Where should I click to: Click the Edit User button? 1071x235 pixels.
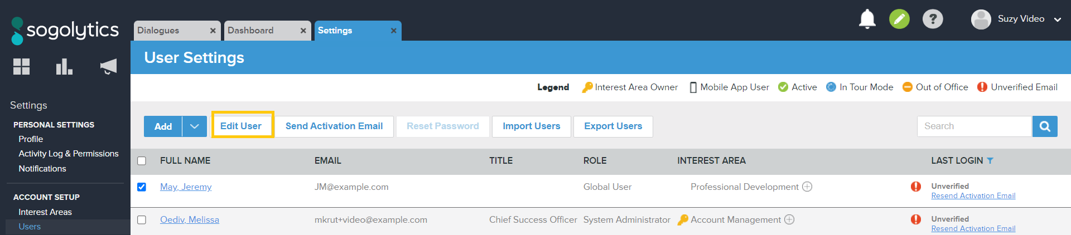(x=241, y=126)
